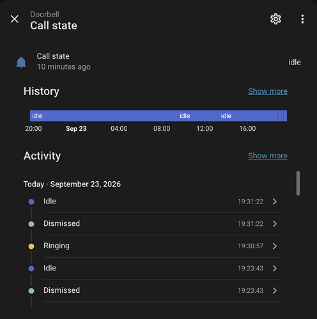
Task: Click the 19:30:57 timestamp
Action: tap(251, 246)
